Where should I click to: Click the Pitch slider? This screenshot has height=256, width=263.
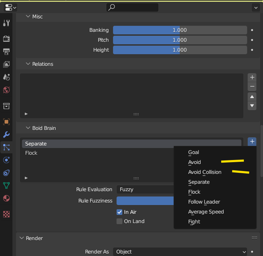180,40
